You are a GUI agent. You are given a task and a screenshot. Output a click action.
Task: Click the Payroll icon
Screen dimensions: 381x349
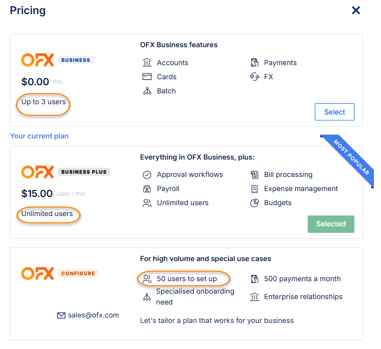147,189
